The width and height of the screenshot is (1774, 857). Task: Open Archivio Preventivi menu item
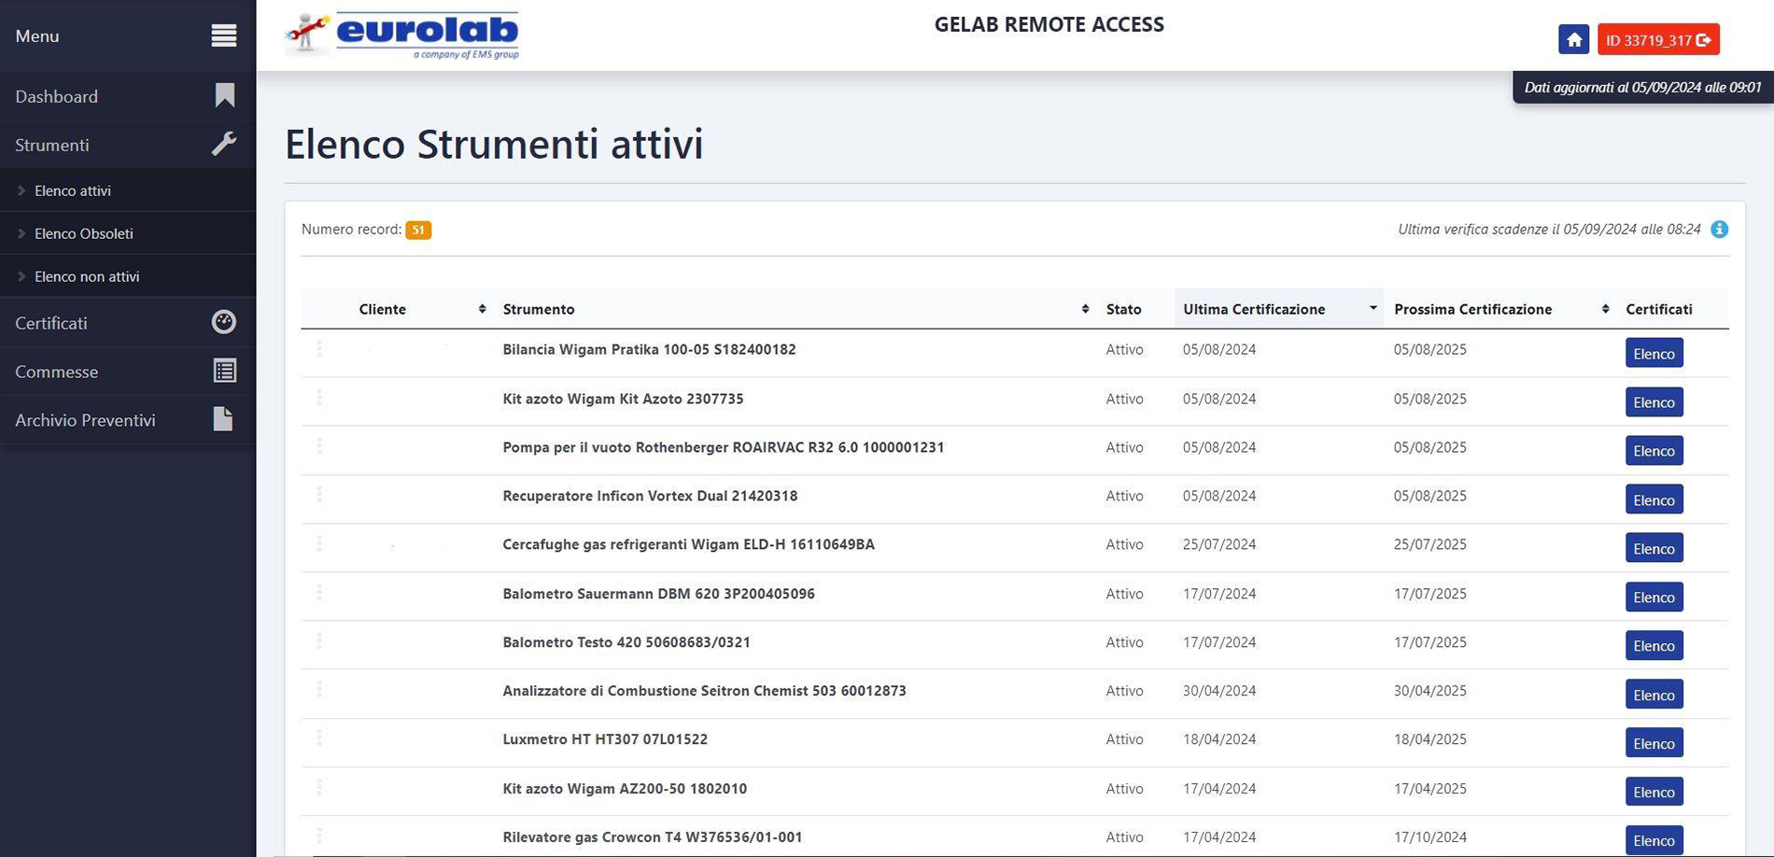coord(128,419)
